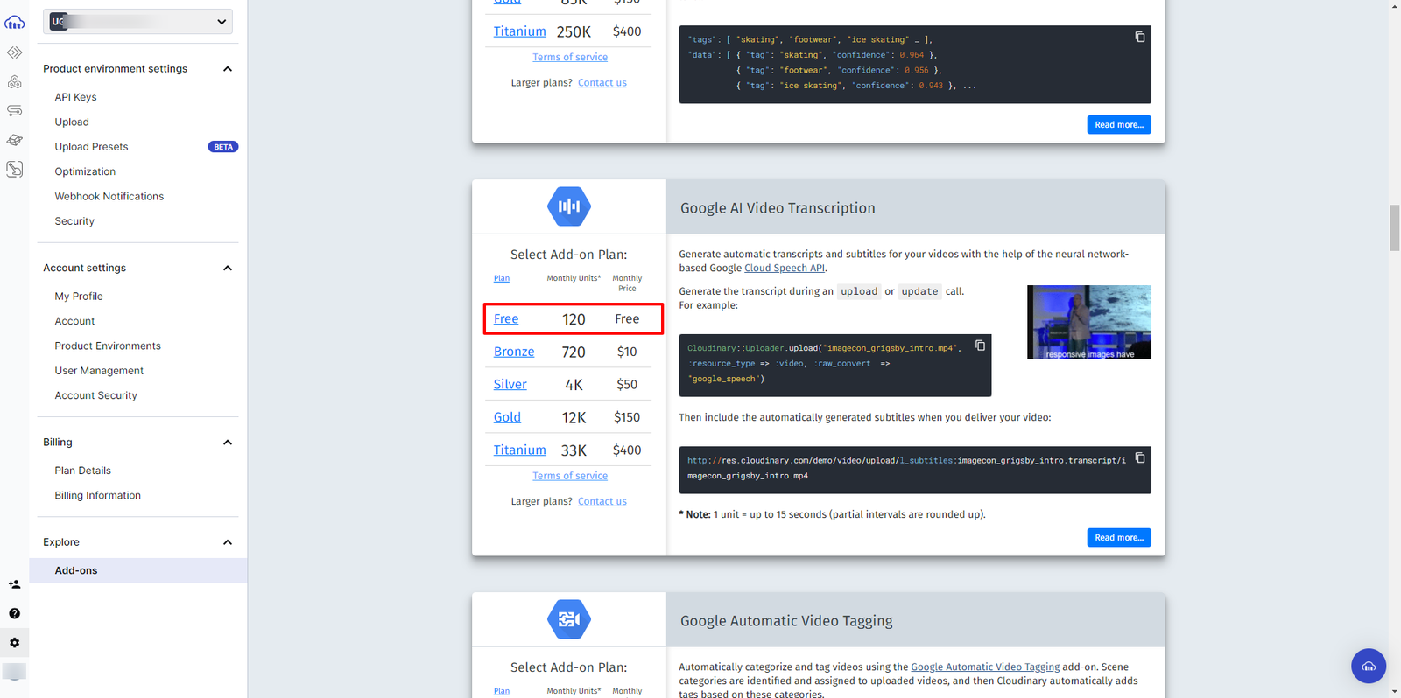
Task: Select the Free plan for Video Transcription
Action: [506, 319]
